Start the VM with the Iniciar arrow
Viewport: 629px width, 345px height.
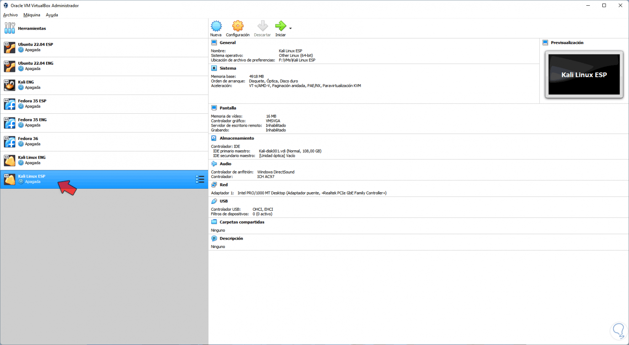pos(281,26)
